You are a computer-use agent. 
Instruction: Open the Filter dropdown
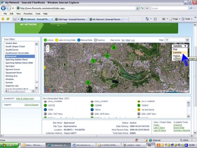click(x=177, y=40)
